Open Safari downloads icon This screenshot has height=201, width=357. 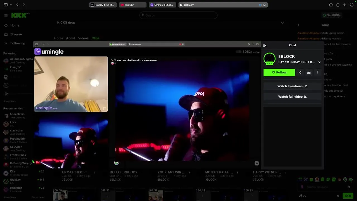coord(331,5)
